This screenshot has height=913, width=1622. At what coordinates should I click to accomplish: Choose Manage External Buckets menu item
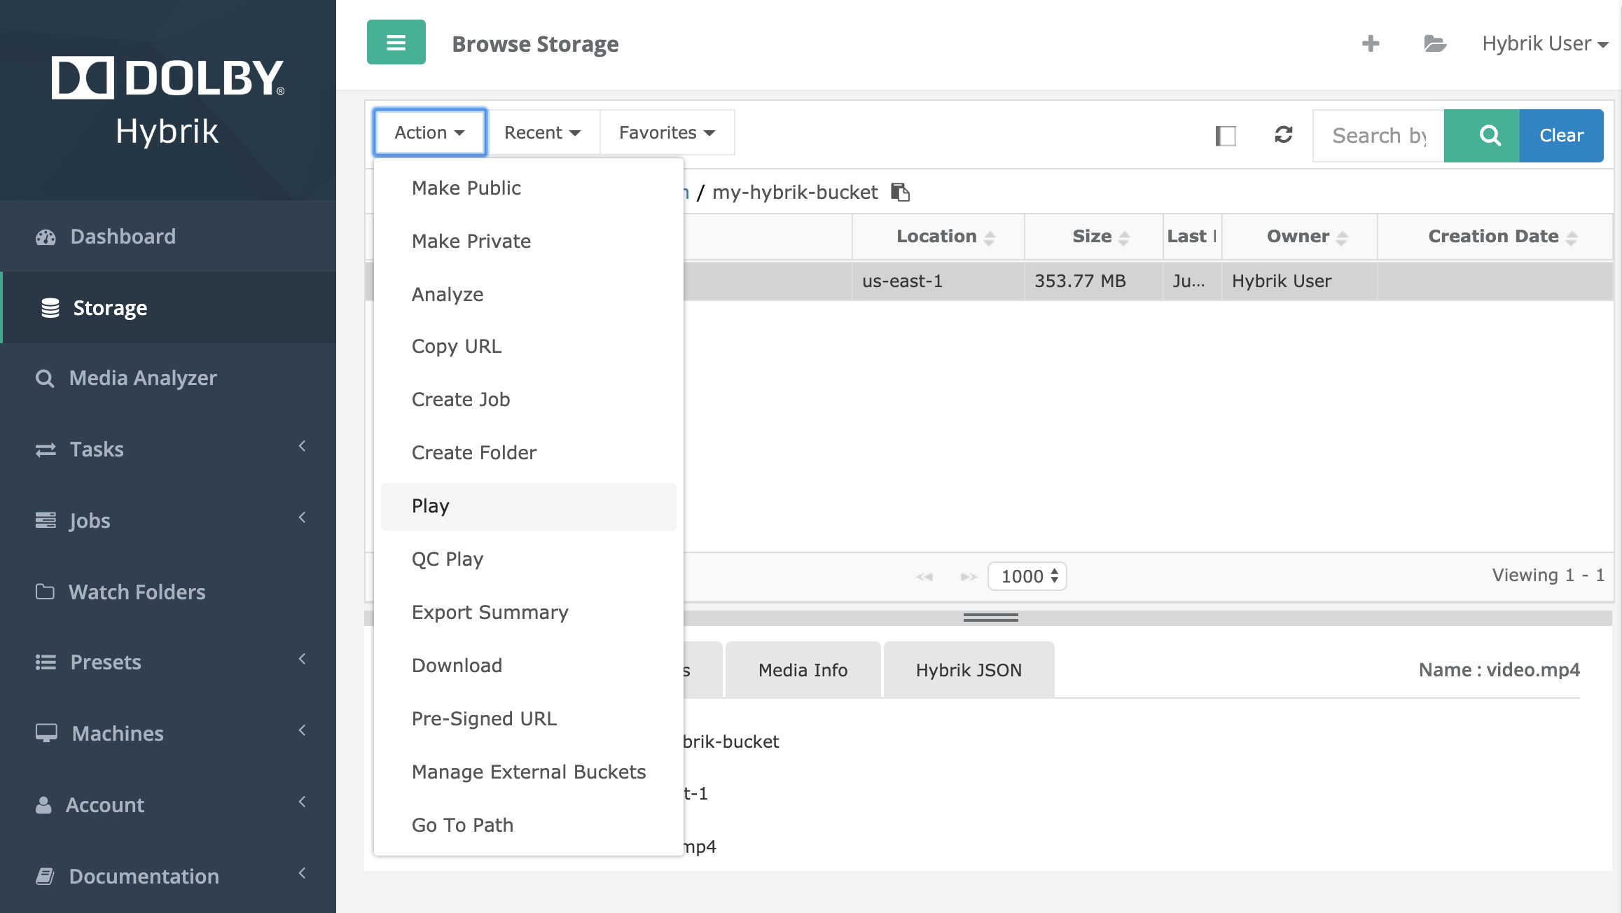pos(529,772)
